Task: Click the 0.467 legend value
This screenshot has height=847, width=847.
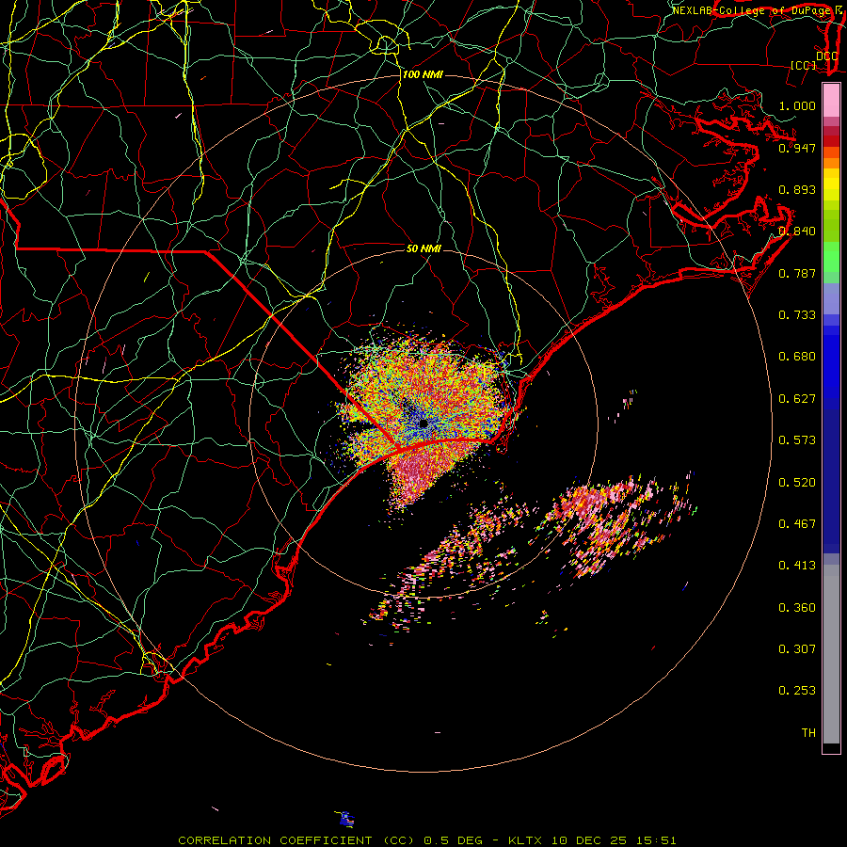Action: pyautogui.click(x=797, y=524)
